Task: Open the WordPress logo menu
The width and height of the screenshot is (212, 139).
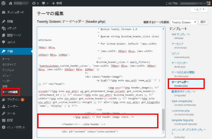Action: pyautogui.click(x=3, y=3)
